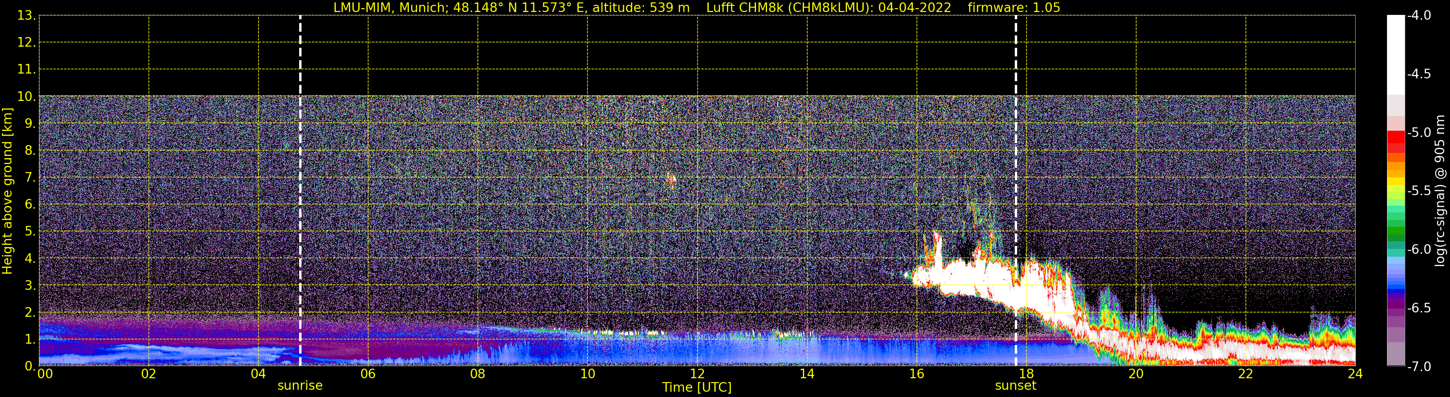Click the 'sunrise' label below the time axis
The image size is (1450, 397).
click(300, 386)
